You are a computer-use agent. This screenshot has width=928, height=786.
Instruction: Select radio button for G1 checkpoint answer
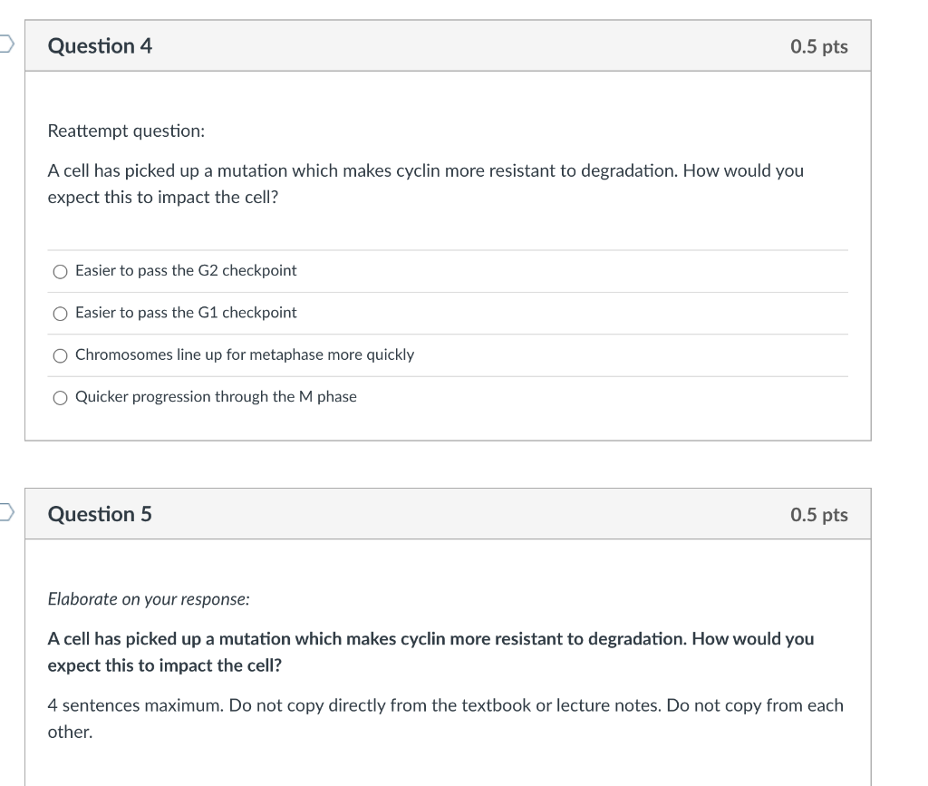point(61,314)
